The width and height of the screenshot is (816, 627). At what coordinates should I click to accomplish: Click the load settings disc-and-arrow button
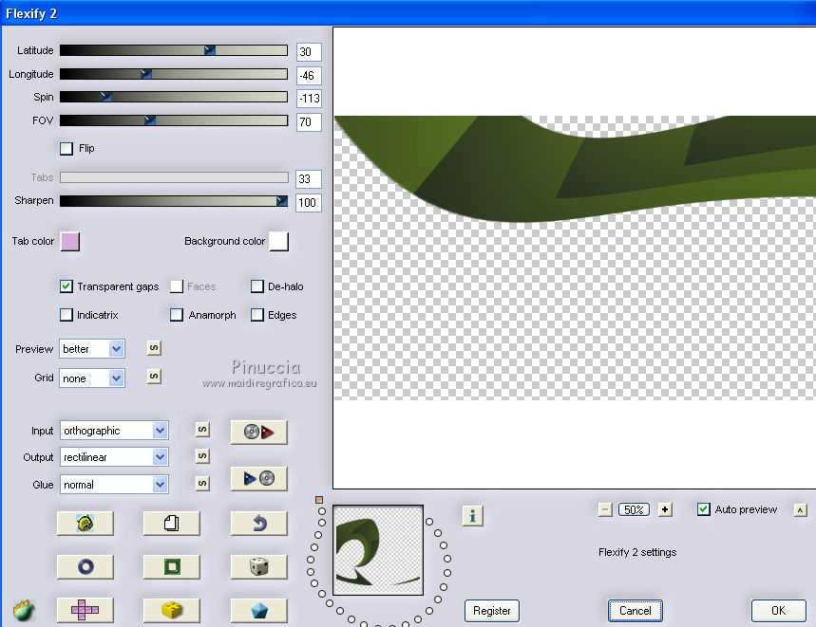258,433
